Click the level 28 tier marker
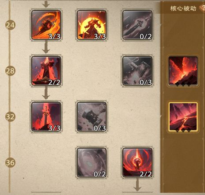The height and width of the screenshot is (195, 205). (x=10, y=71)
